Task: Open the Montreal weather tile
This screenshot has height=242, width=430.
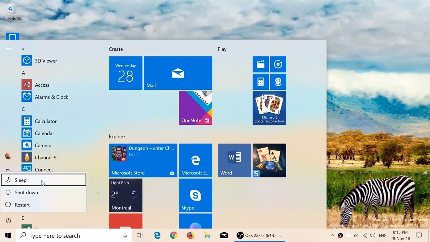Action: coord(126,195)
